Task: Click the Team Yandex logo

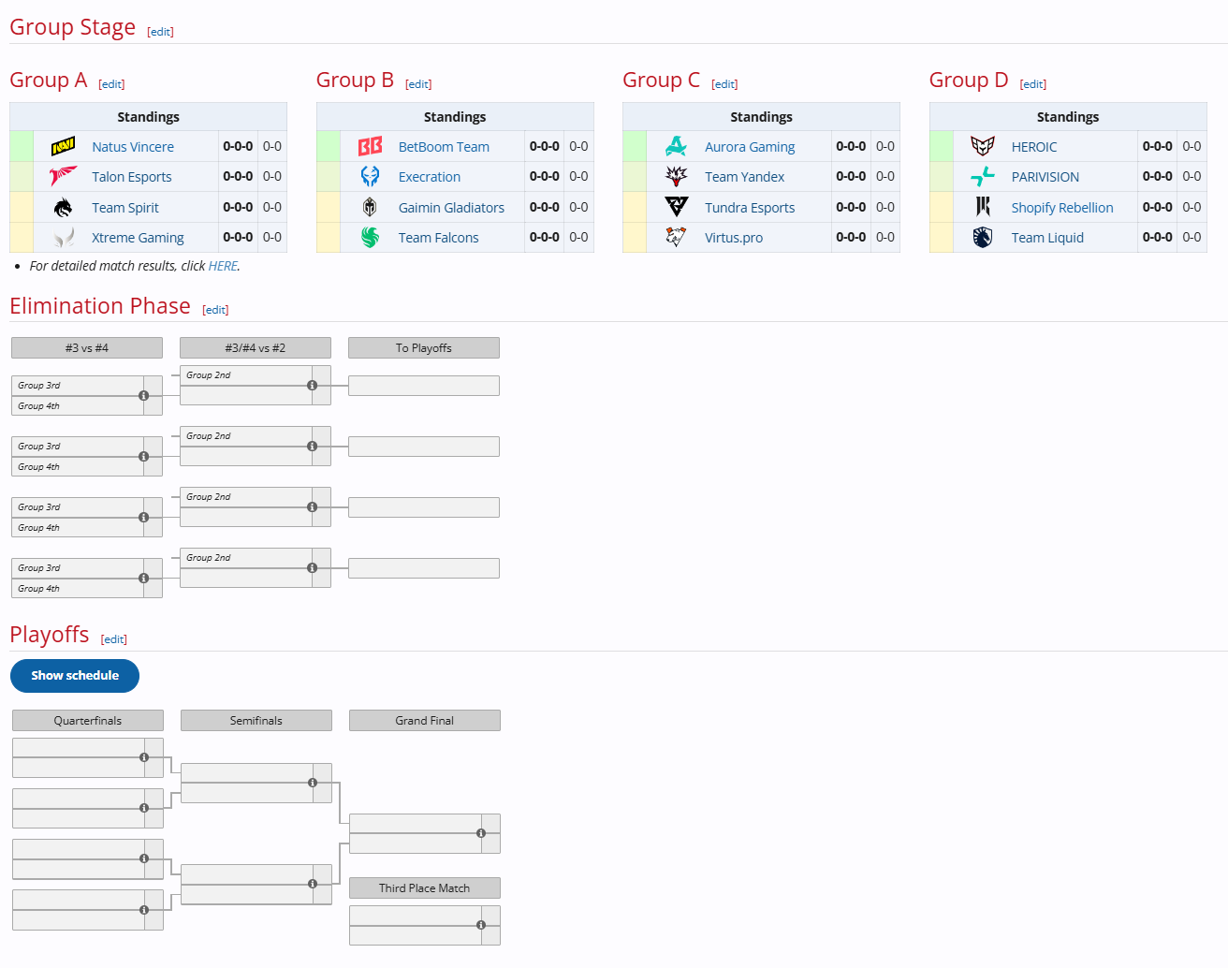Action: click(x=676, y=177)
